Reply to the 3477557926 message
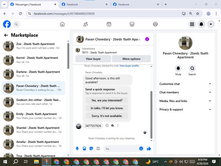The width and height of the screenshot is (221, 166). (113, 125)
